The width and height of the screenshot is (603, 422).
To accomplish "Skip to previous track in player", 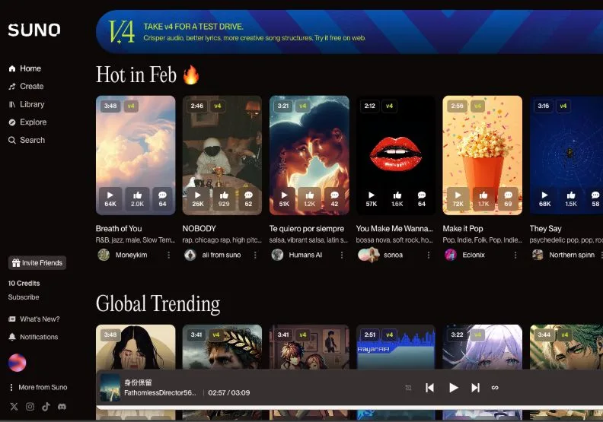I will pos(430,388).
